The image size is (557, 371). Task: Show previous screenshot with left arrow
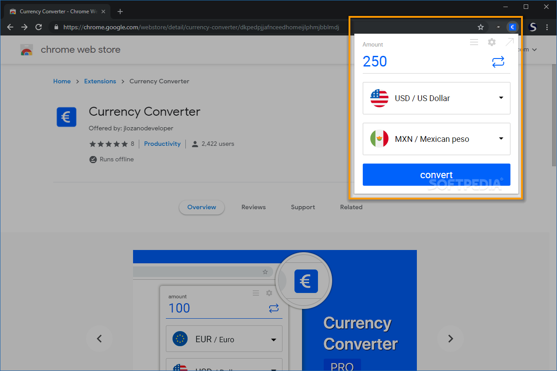point(99,339)
